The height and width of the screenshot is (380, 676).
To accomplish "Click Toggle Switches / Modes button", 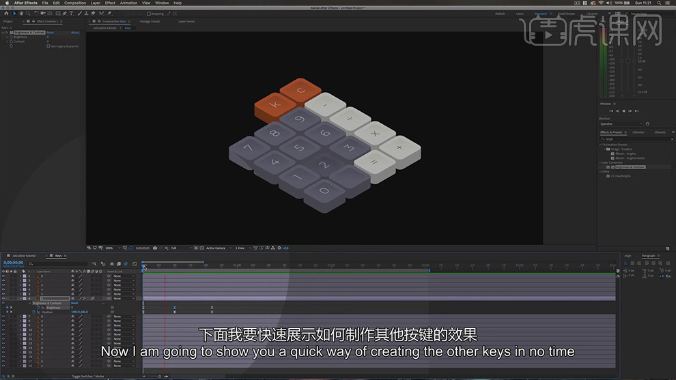I will coord(88,377).
